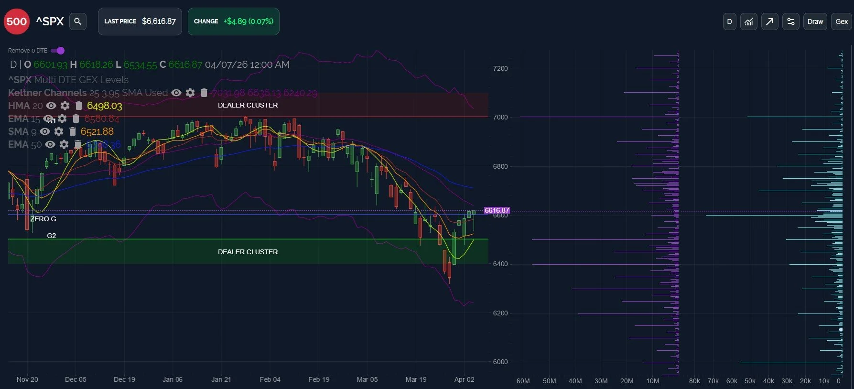This screenshot has height=389, width=854.
Task: Click the HMA 20 value 6498.03
Action: point(104,106)
